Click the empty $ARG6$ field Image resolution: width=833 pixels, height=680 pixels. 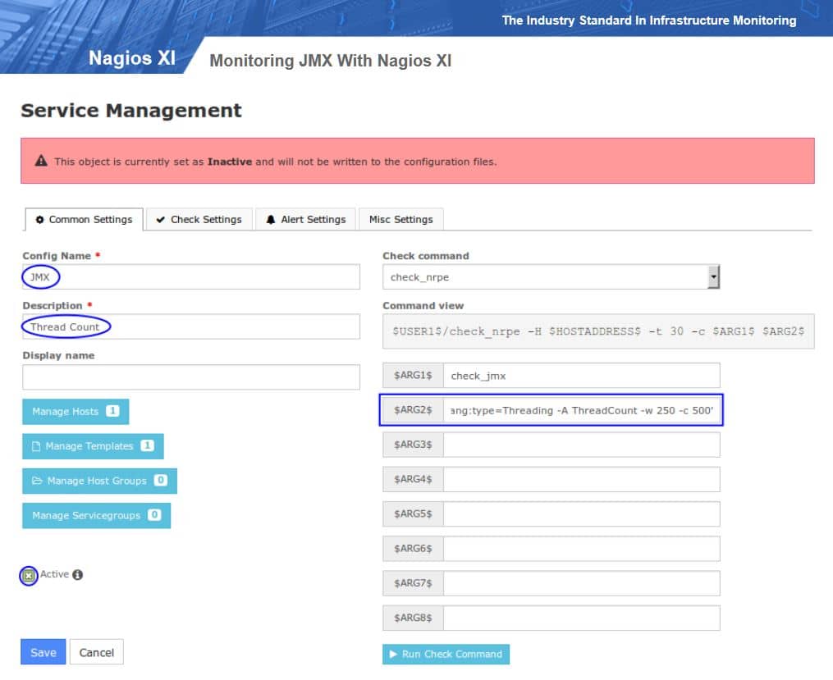tap(582, 549)
